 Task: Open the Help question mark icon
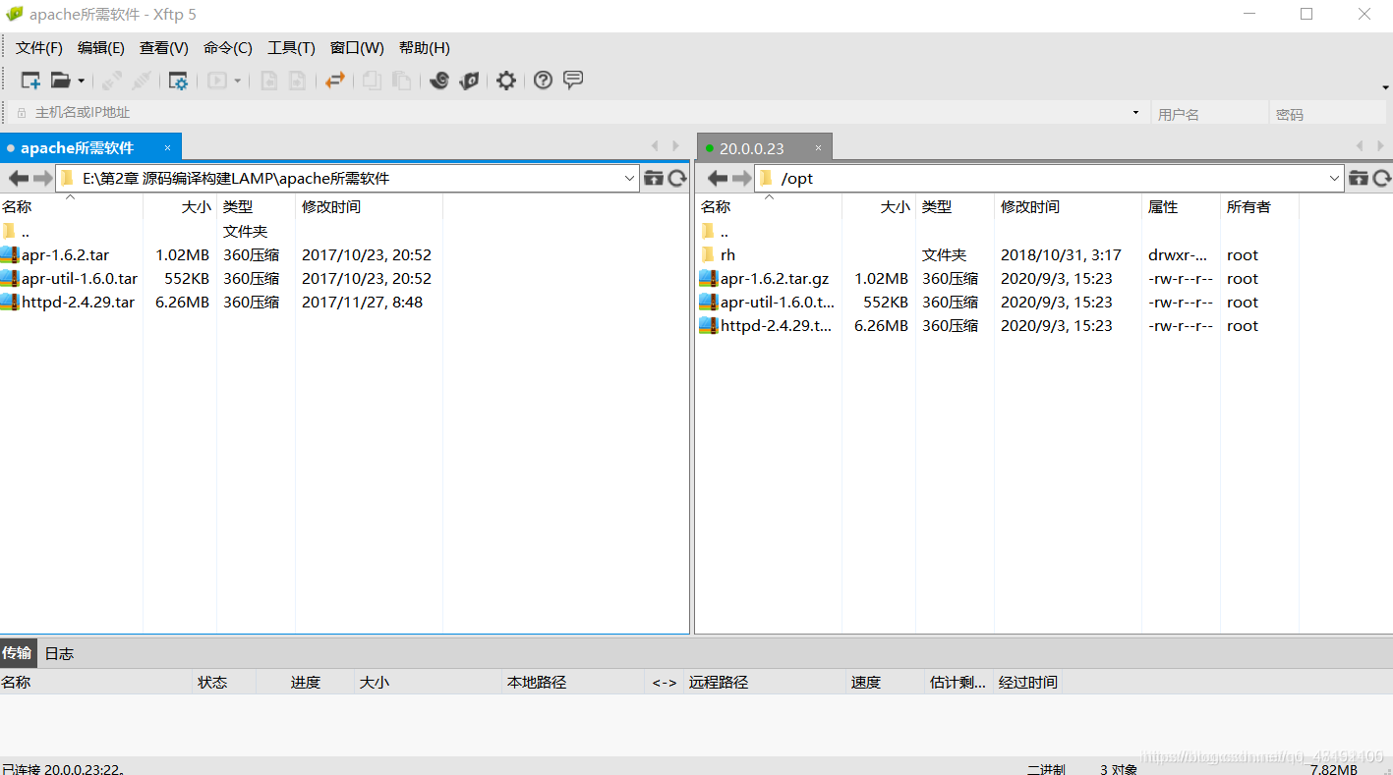(x=543, y=81)
